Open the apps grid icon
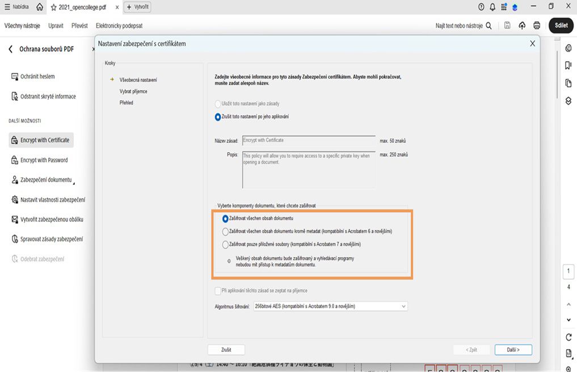 504,7
